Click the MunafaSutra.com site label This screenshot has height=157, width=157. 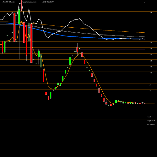tap(29, 2)
